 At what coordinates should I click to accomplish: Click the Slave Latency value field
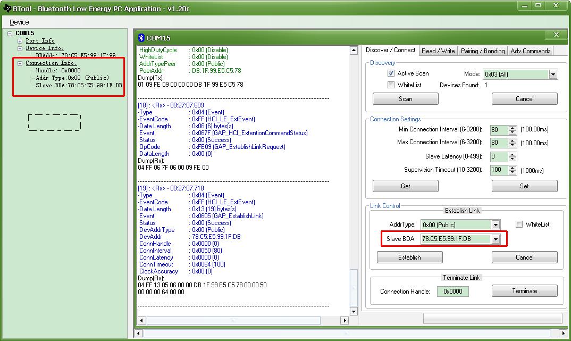pos(499,156)
